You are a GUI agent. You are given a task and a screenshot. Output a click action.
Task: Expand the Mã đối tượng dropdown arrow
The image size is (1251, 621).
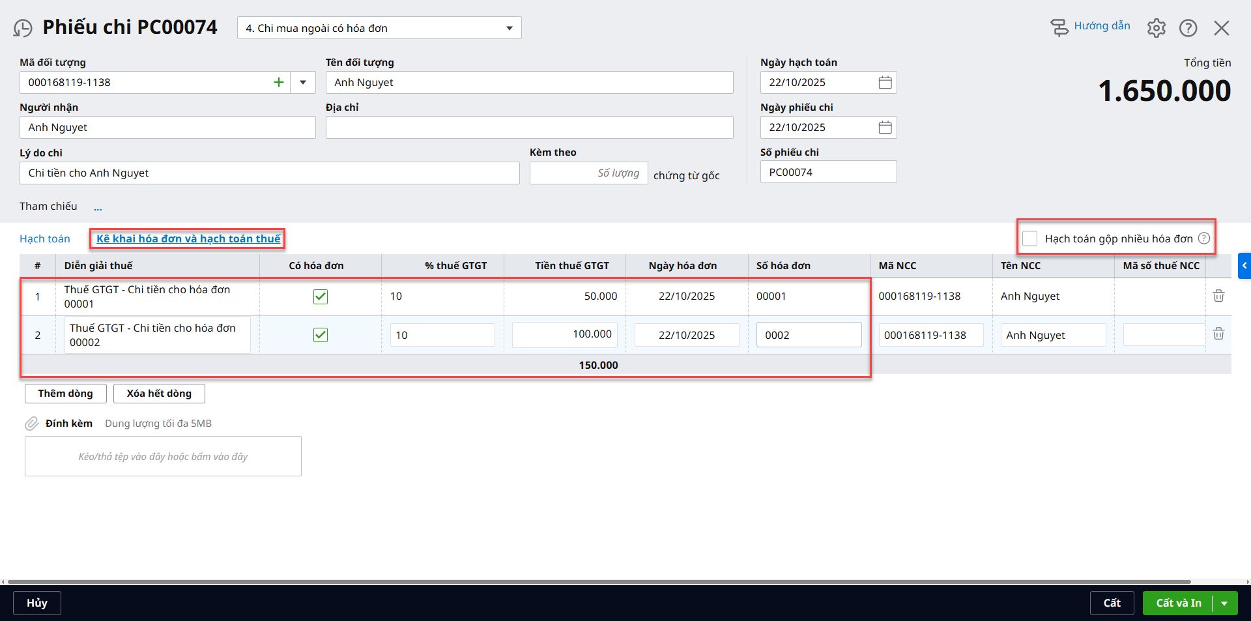[x=303, y=83]
